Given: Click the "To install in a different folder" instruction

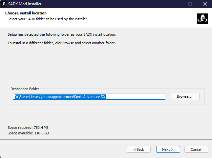Looking at the screenshot, I should [x=62, y=43].
